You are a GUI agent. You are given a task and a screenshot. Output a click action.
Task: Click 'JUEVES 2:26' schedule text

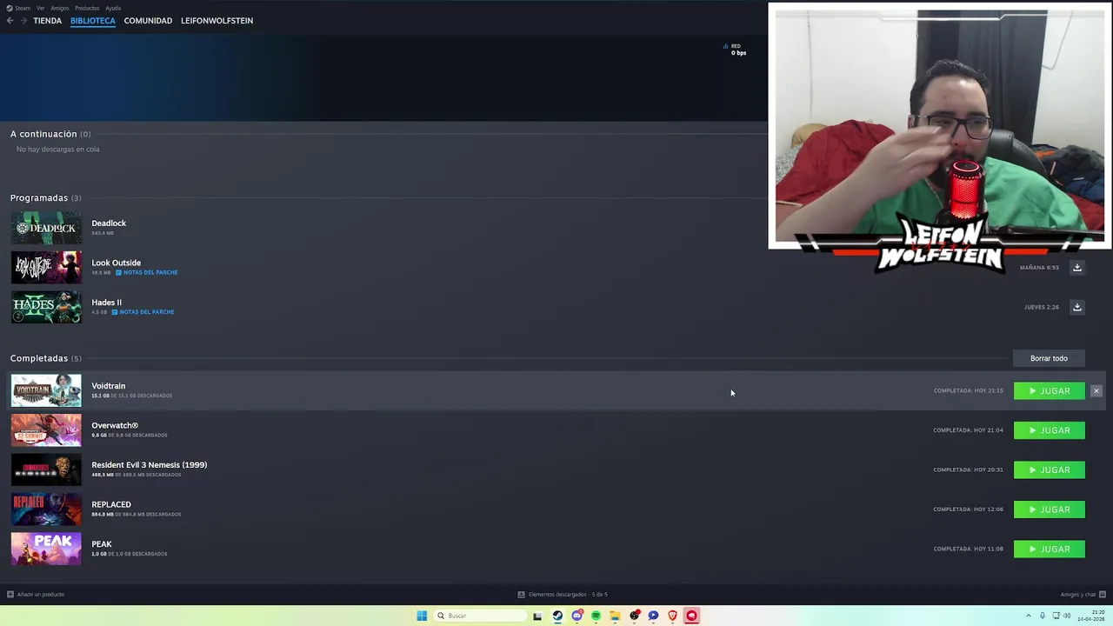click(1042, 307)
